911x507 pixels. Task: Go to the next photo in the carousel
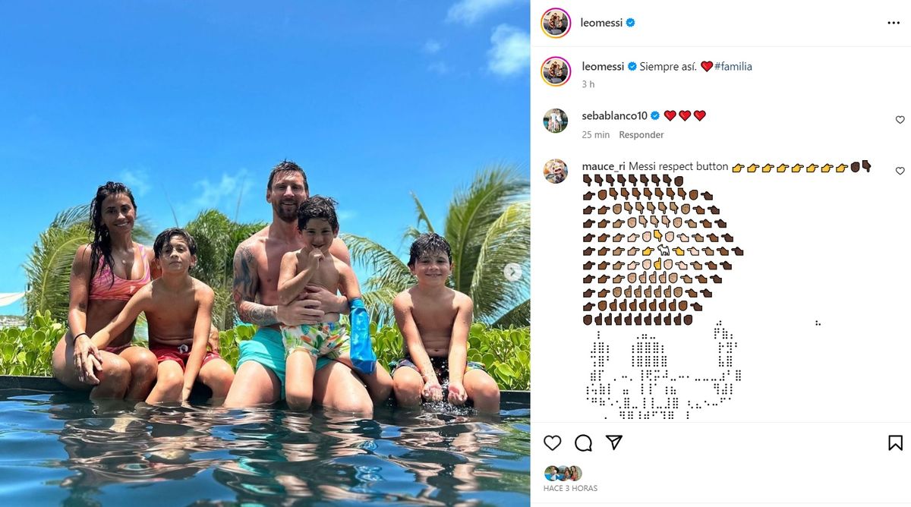(513, 272)
